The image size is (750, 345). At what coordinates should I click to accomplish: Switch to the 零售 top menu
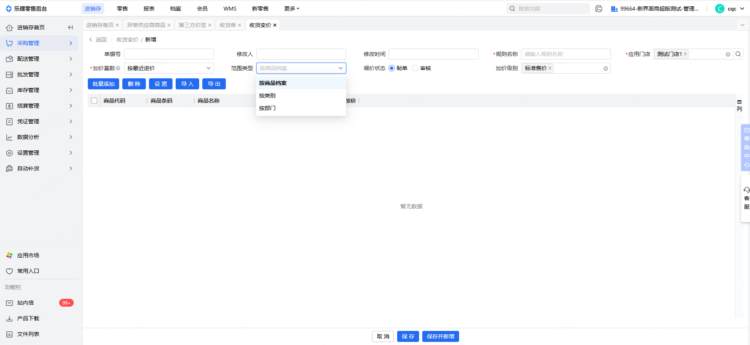(x=122, y=9)
